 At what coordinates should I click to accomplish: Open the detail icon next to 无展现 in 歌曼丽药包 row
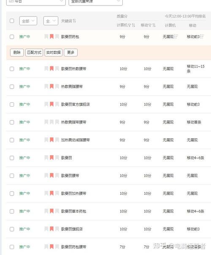pos(176,37)
